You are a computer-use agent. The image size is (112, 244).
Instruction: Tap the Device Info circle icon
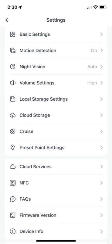pyautogui.click(x=12, y=231)
